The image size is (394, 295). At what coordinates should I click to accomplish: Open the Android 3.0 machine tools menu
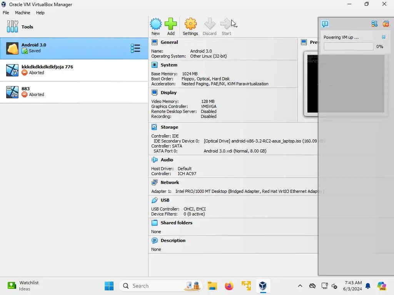point(135,48)
